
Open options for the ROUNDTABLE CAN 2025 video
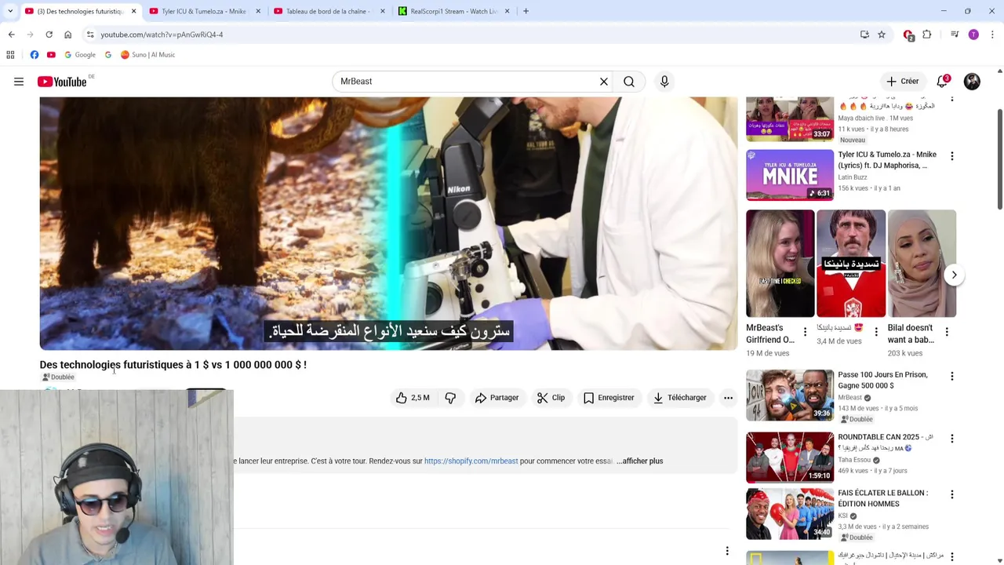point(952,439)
